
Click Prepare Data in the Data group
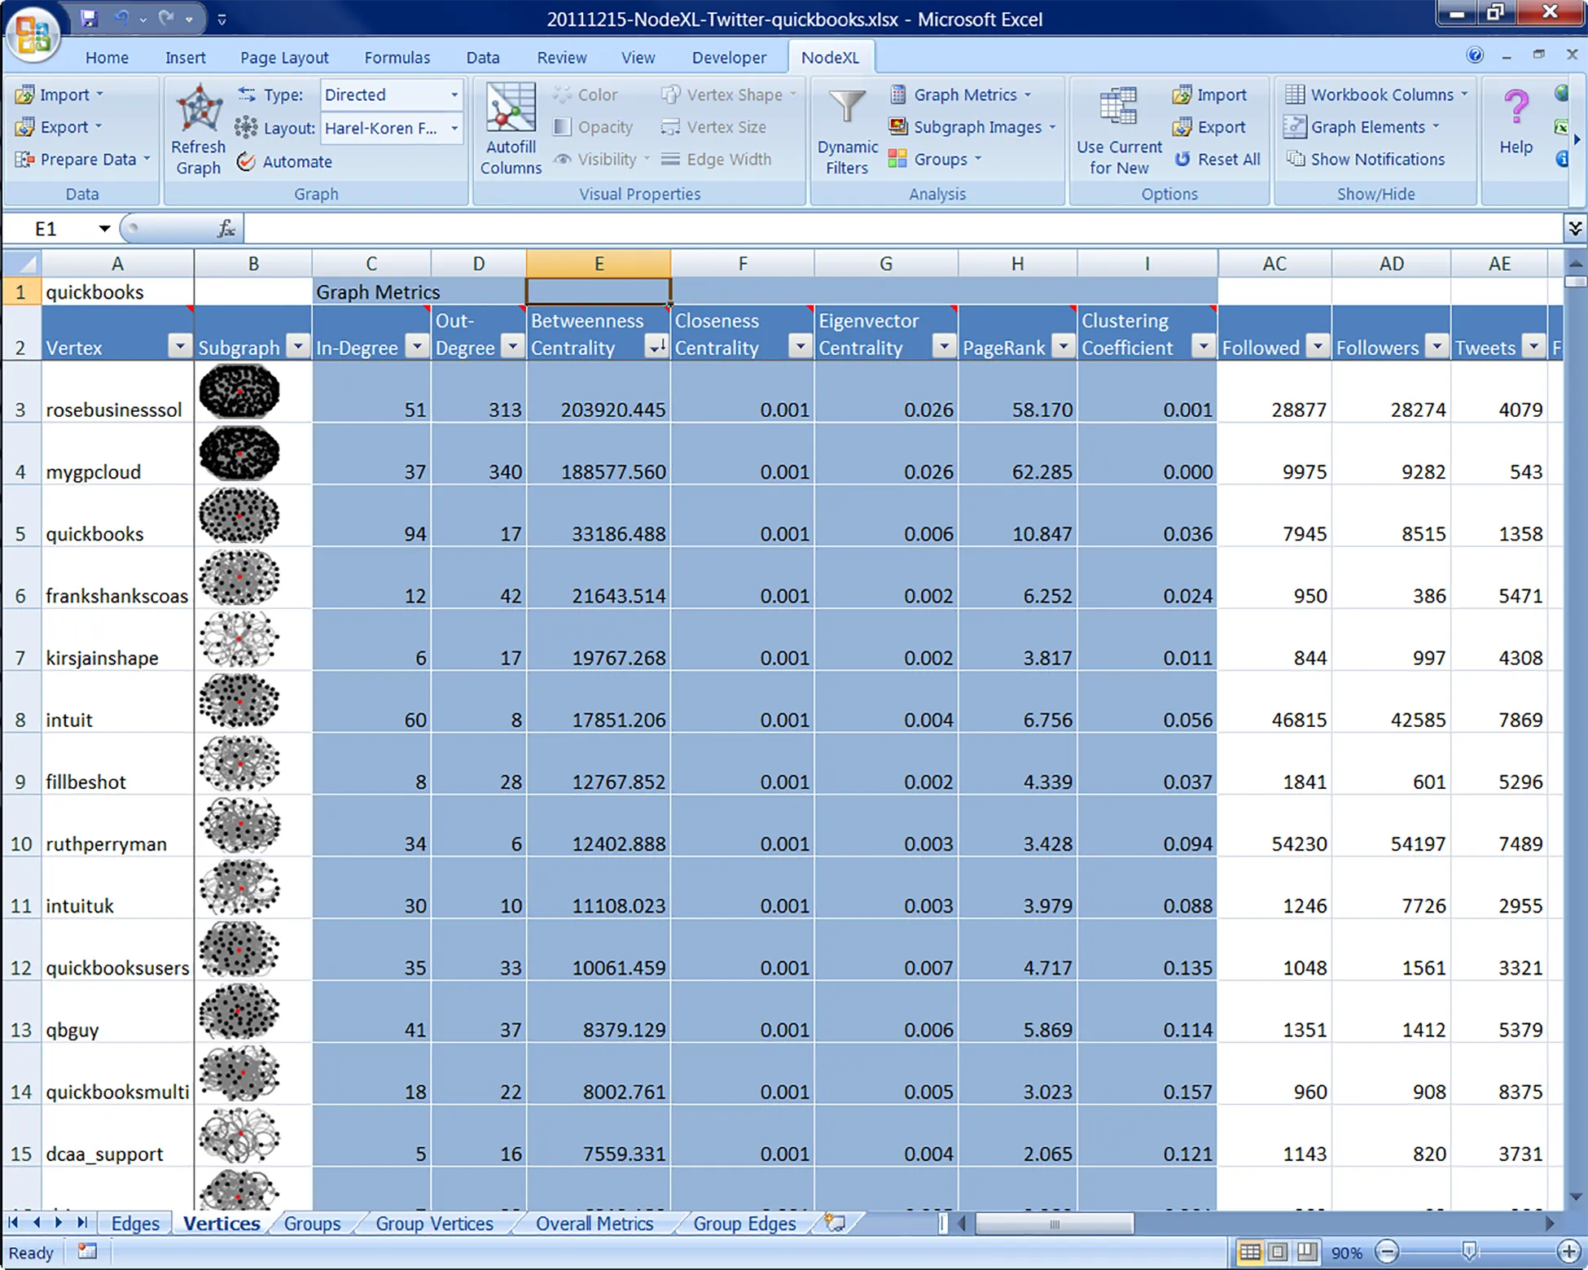pos(81,159)
